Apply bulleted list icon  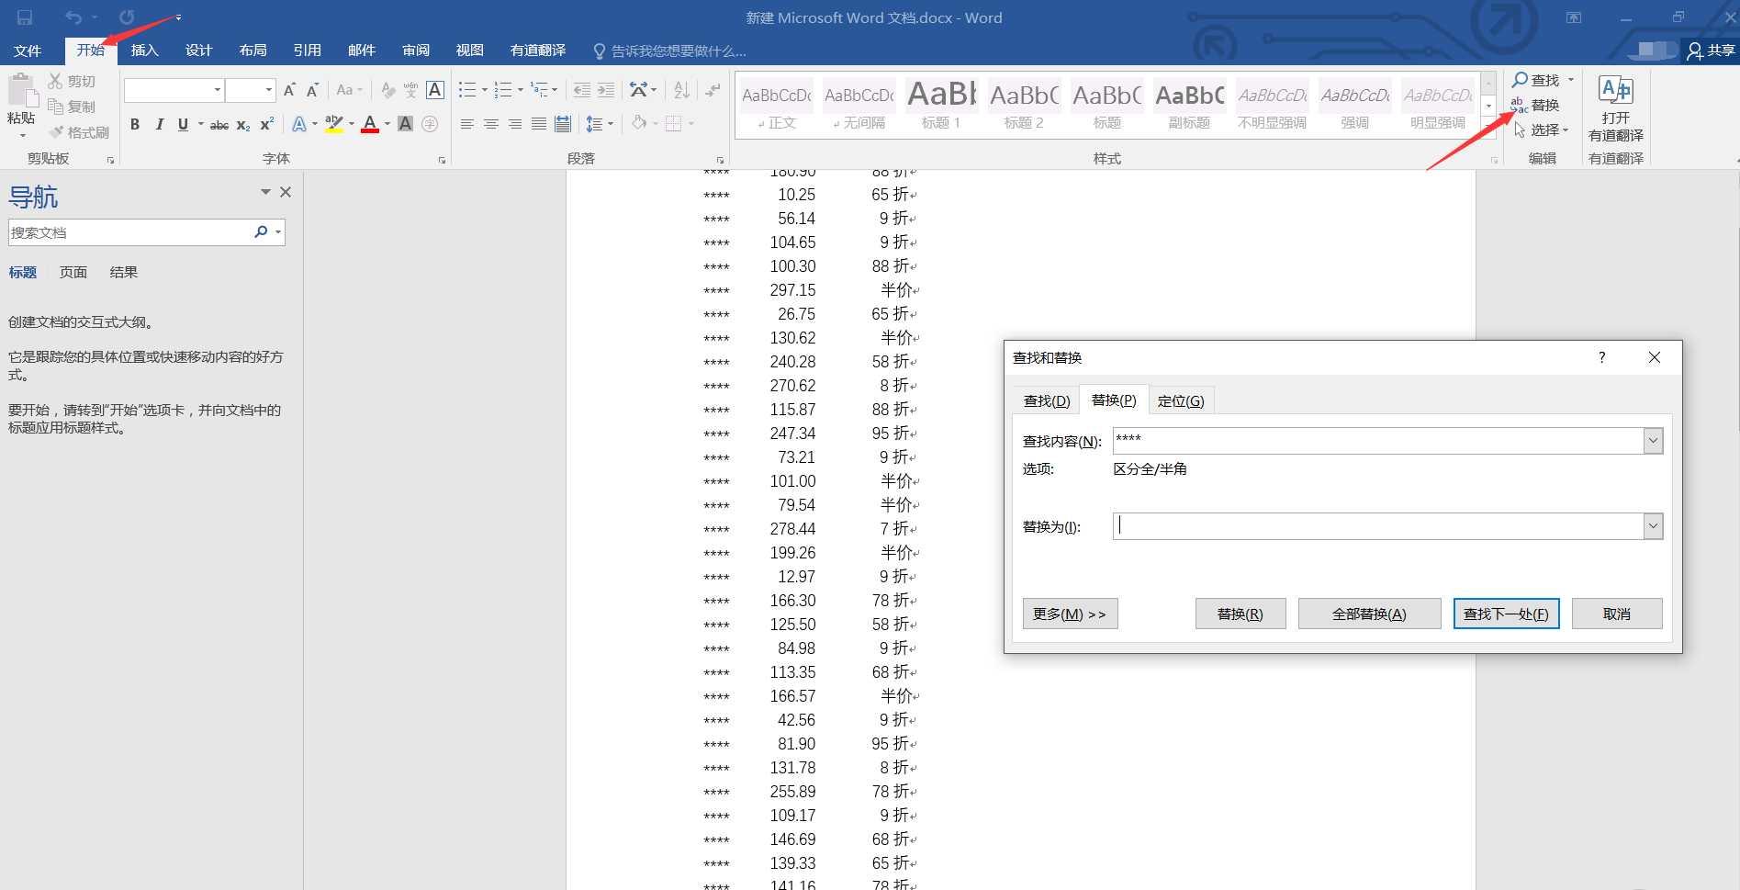click(467, 90)
